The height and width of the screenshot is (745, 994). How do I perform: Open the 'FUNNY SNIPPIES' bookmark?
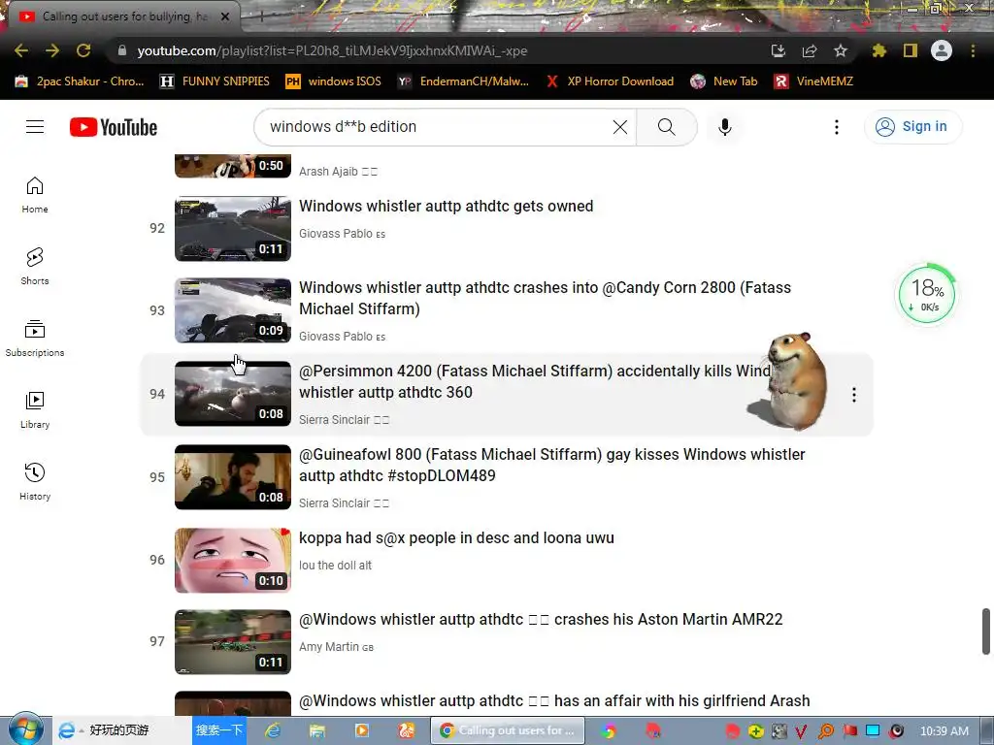coord(215,81)
